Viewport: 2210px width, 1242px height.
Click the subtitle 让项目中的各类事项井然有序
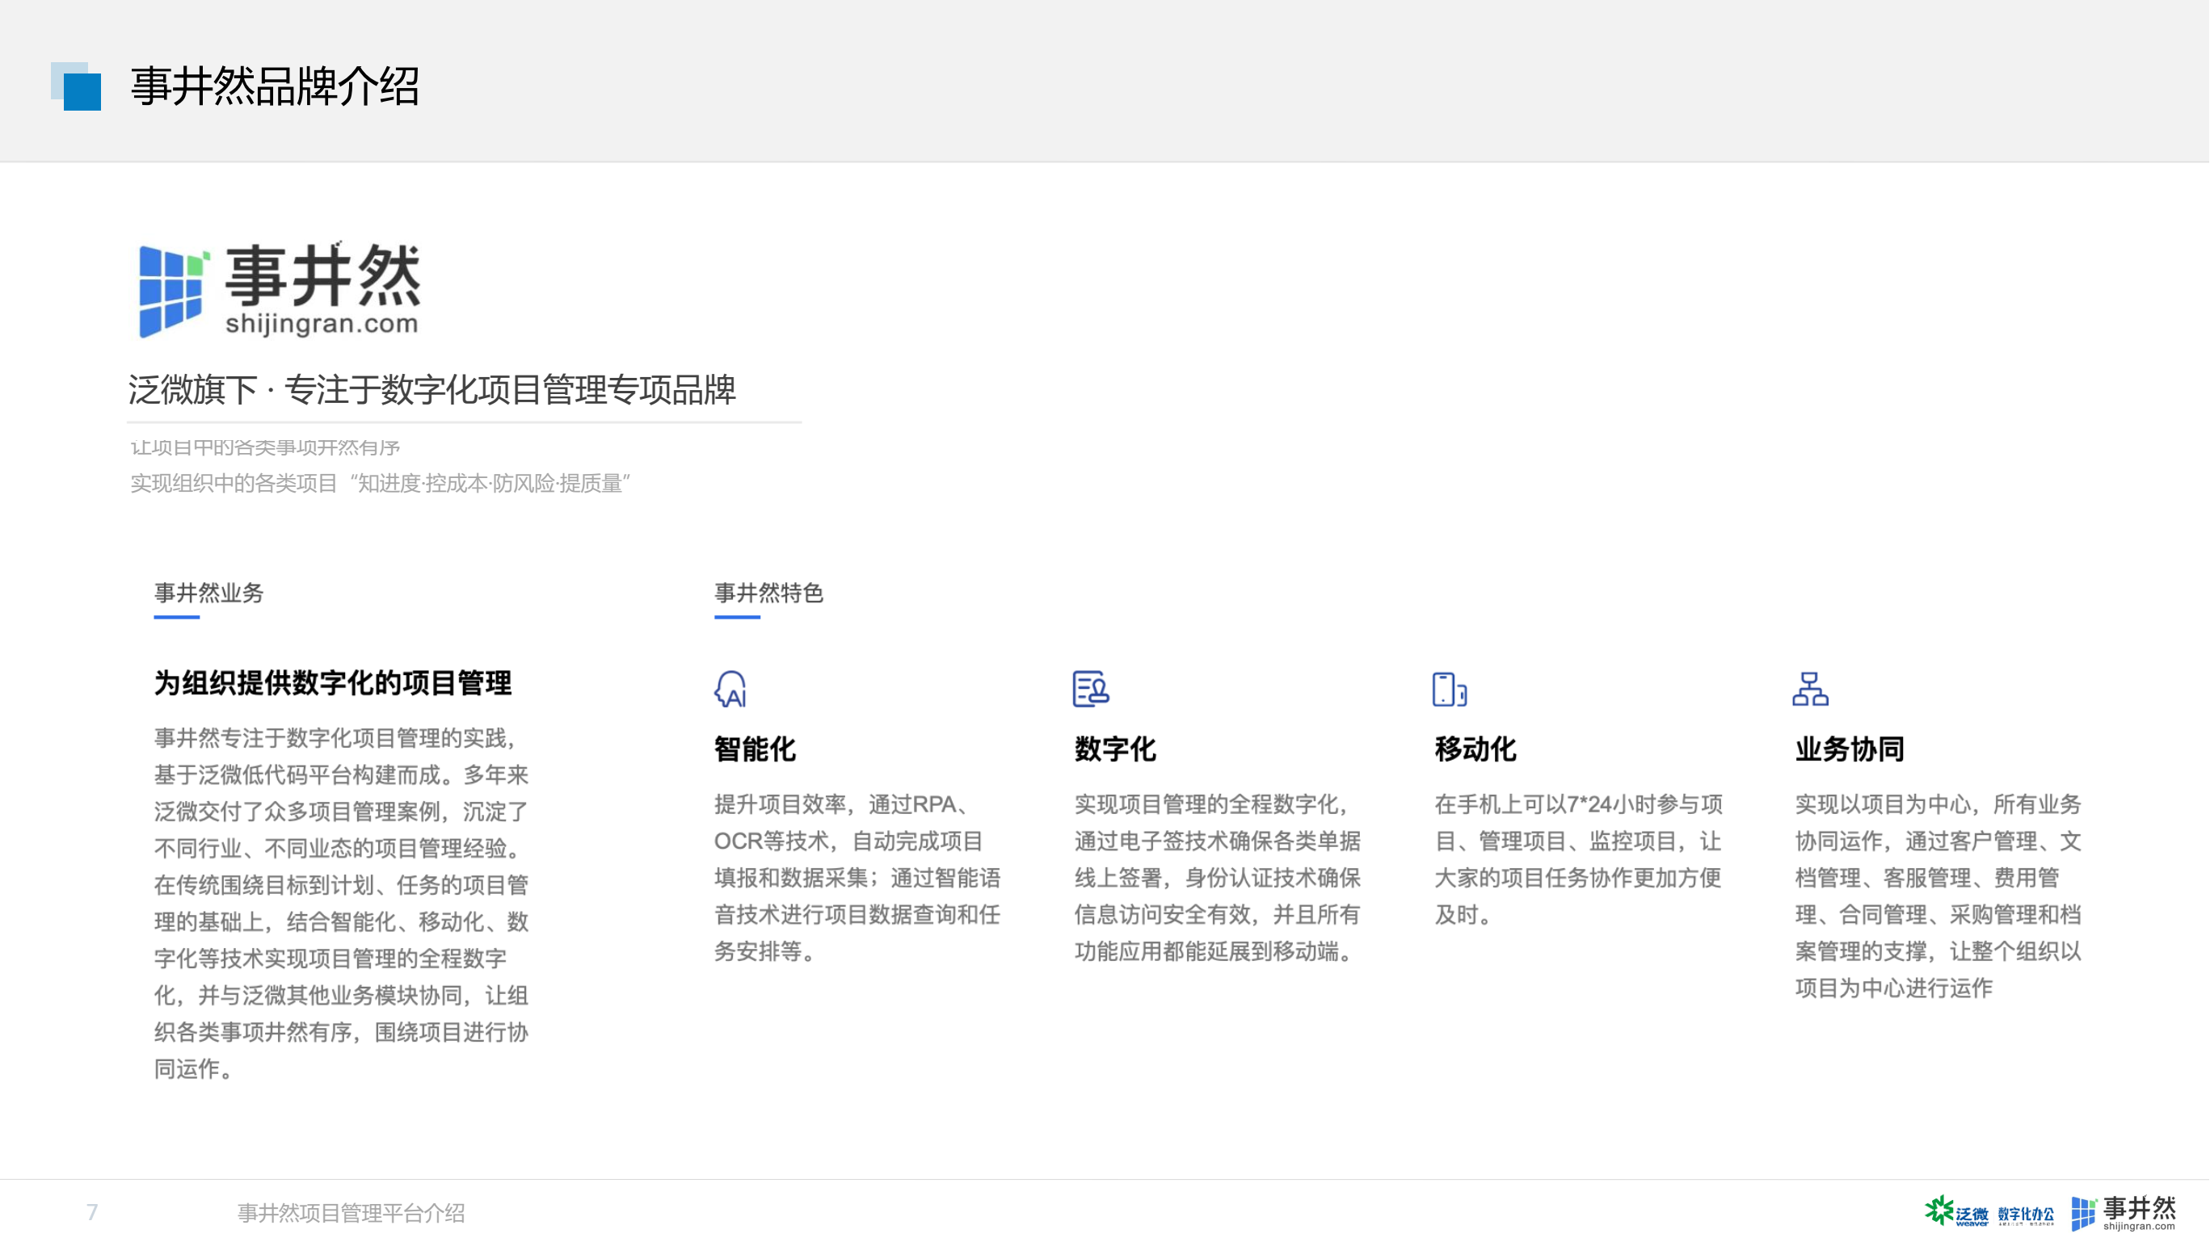265,447
